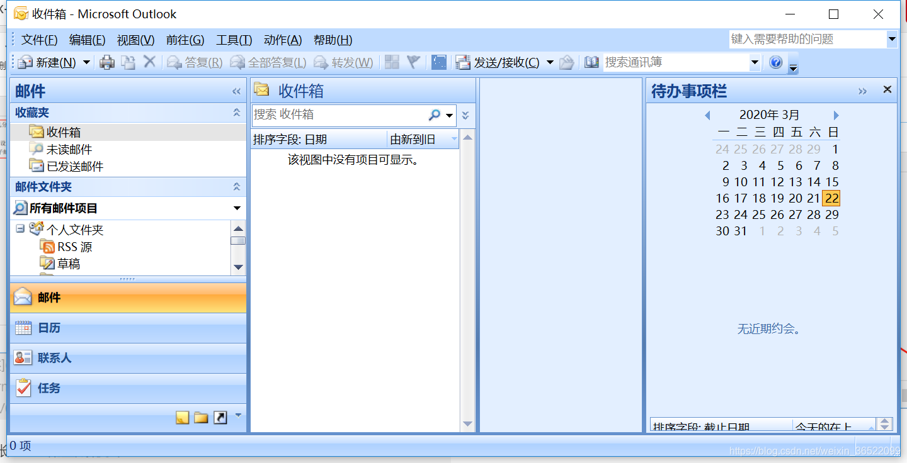The image size is (907, 463).
Task: Collapse the 个人文件夹 tree node
Action: click(x=20, y=229)
